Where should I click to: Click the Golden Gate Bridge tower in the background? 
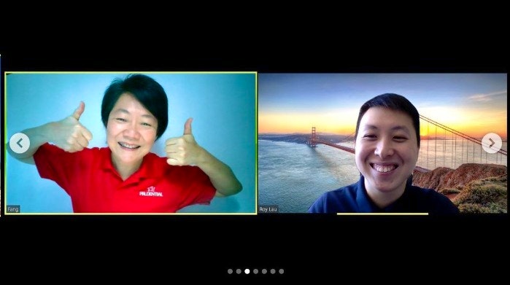pos(314,137)
